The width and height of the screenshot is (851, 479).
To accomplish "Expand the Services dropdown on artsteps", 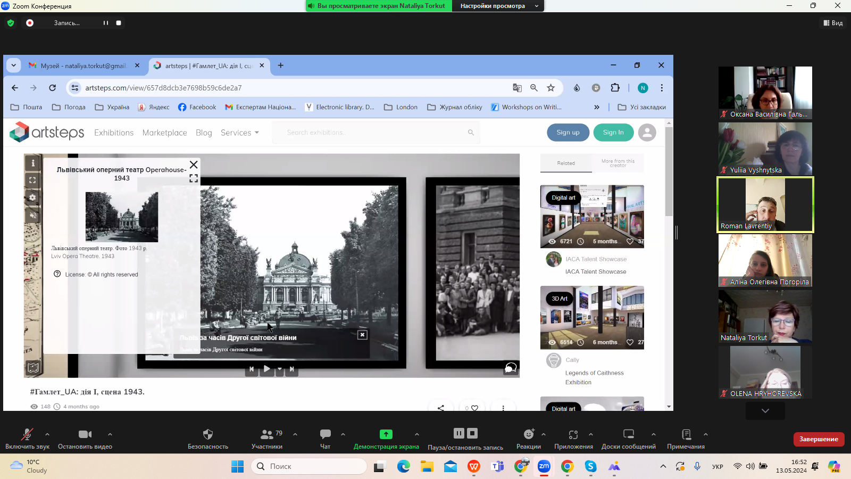I will [x=239, y=133].
